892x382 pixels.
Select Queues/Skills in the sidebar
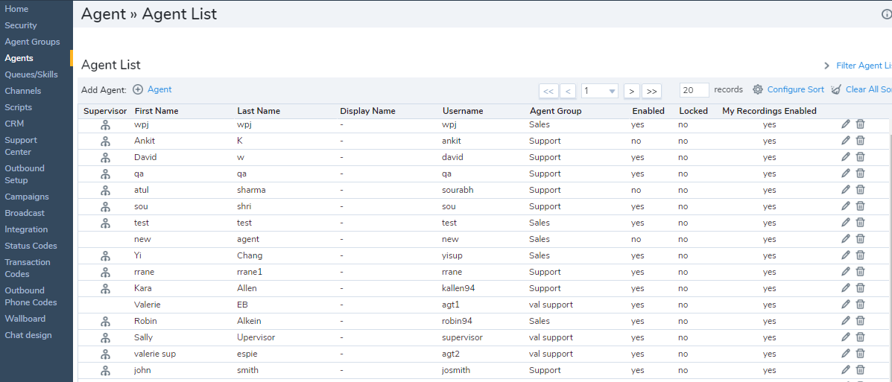coord(31,74)
